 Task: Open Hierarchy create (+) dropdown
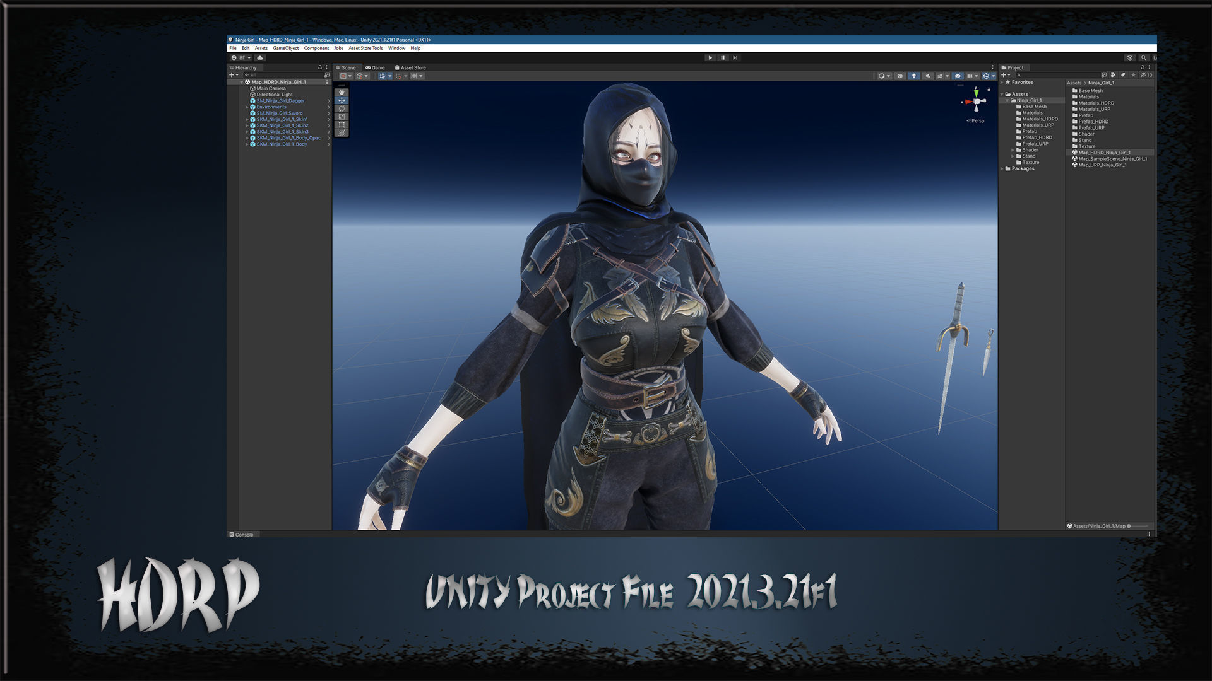(x=234, y=74)
